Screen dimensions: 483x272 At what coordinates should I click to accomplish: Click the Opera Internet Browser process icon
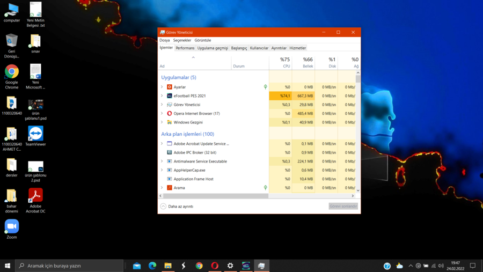point(170,113)
